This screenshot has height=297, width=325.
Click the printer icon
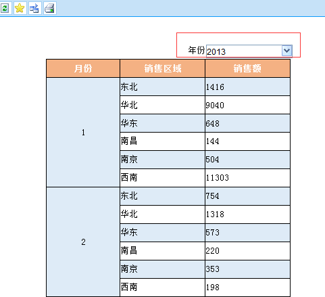[50, 8]
